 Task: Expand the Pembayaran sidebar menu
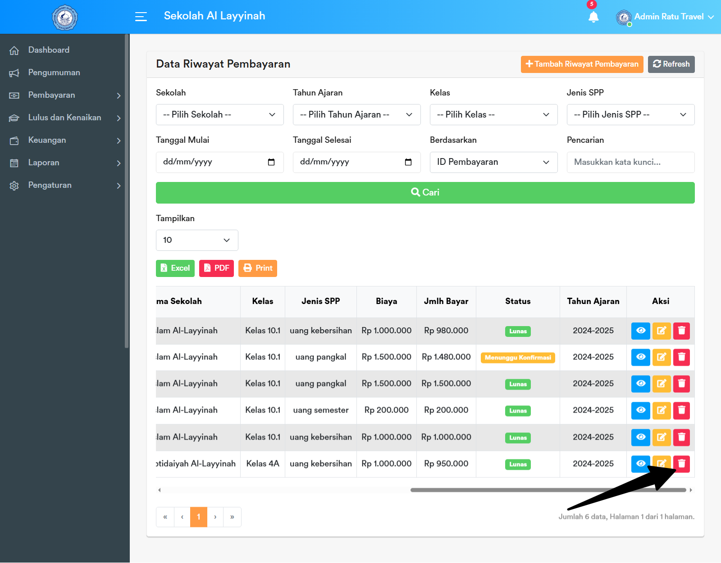(x=65, y=95)
